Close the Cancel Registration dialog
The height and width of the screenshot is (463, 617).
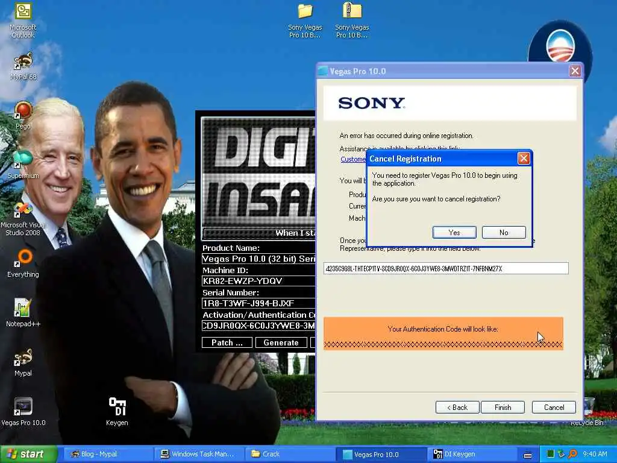tap(524, 159)
